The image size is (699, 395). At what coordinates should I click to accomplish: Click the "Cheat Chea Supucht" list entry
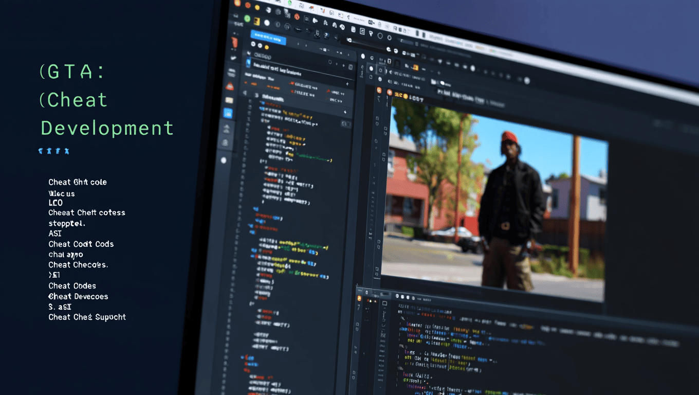(x=87, y=317)
